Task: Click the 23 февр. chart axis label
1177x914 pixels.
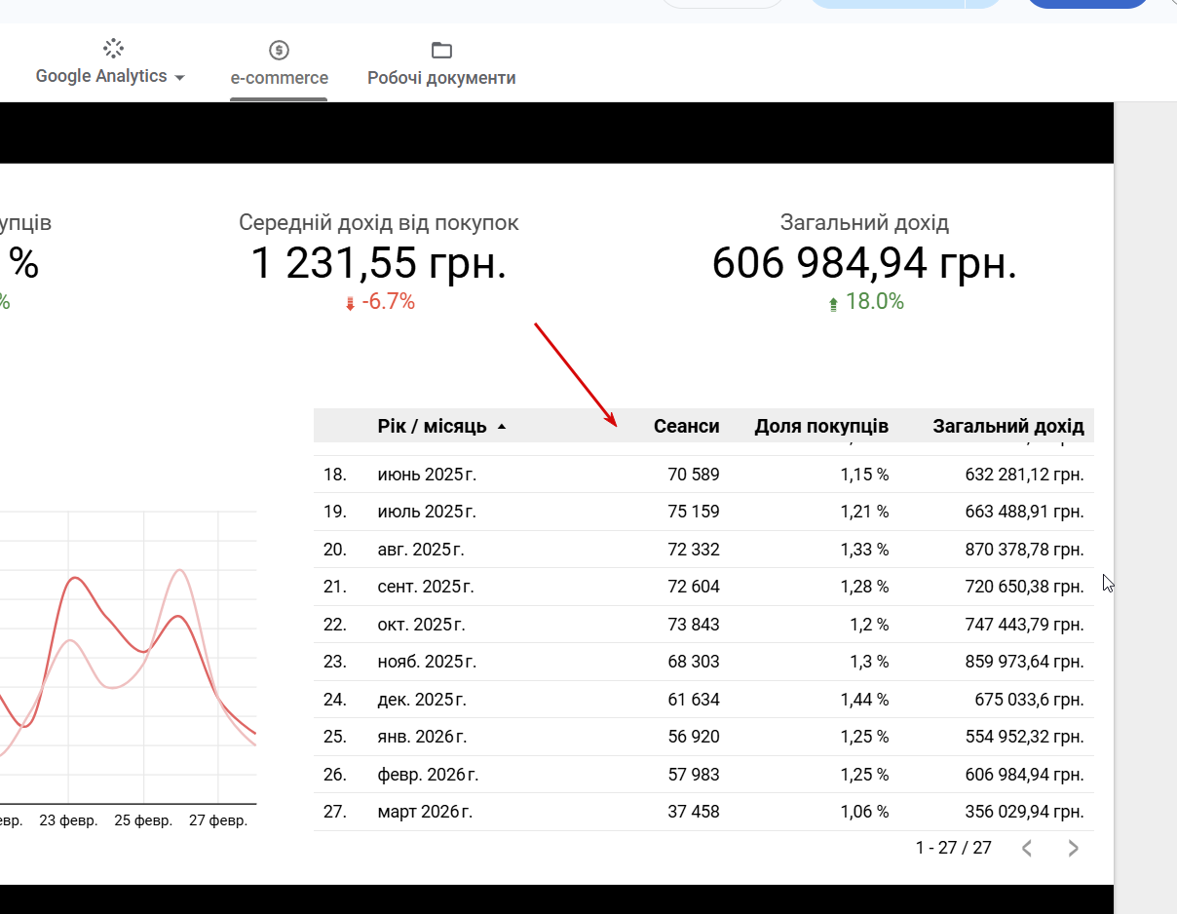Action: click(68, 820)
